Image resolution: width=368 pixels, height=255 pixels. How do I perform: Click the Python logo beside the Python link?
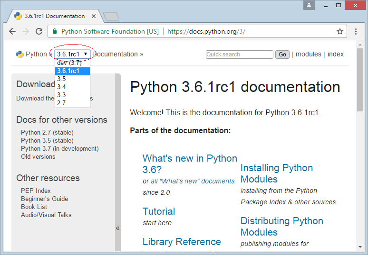click(x=19, y=55)
